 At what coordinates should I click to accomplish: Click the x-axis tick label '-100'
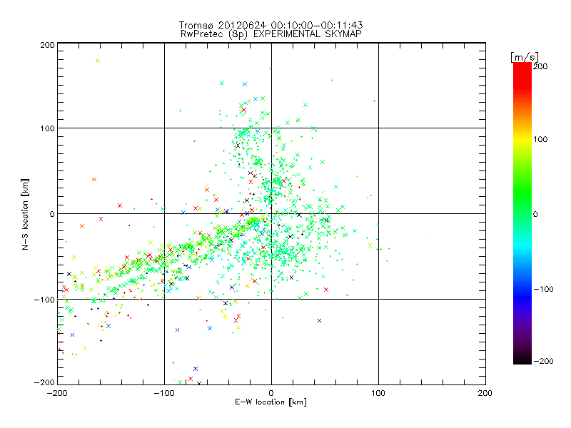pyautogui.click(x=164, y=393)
